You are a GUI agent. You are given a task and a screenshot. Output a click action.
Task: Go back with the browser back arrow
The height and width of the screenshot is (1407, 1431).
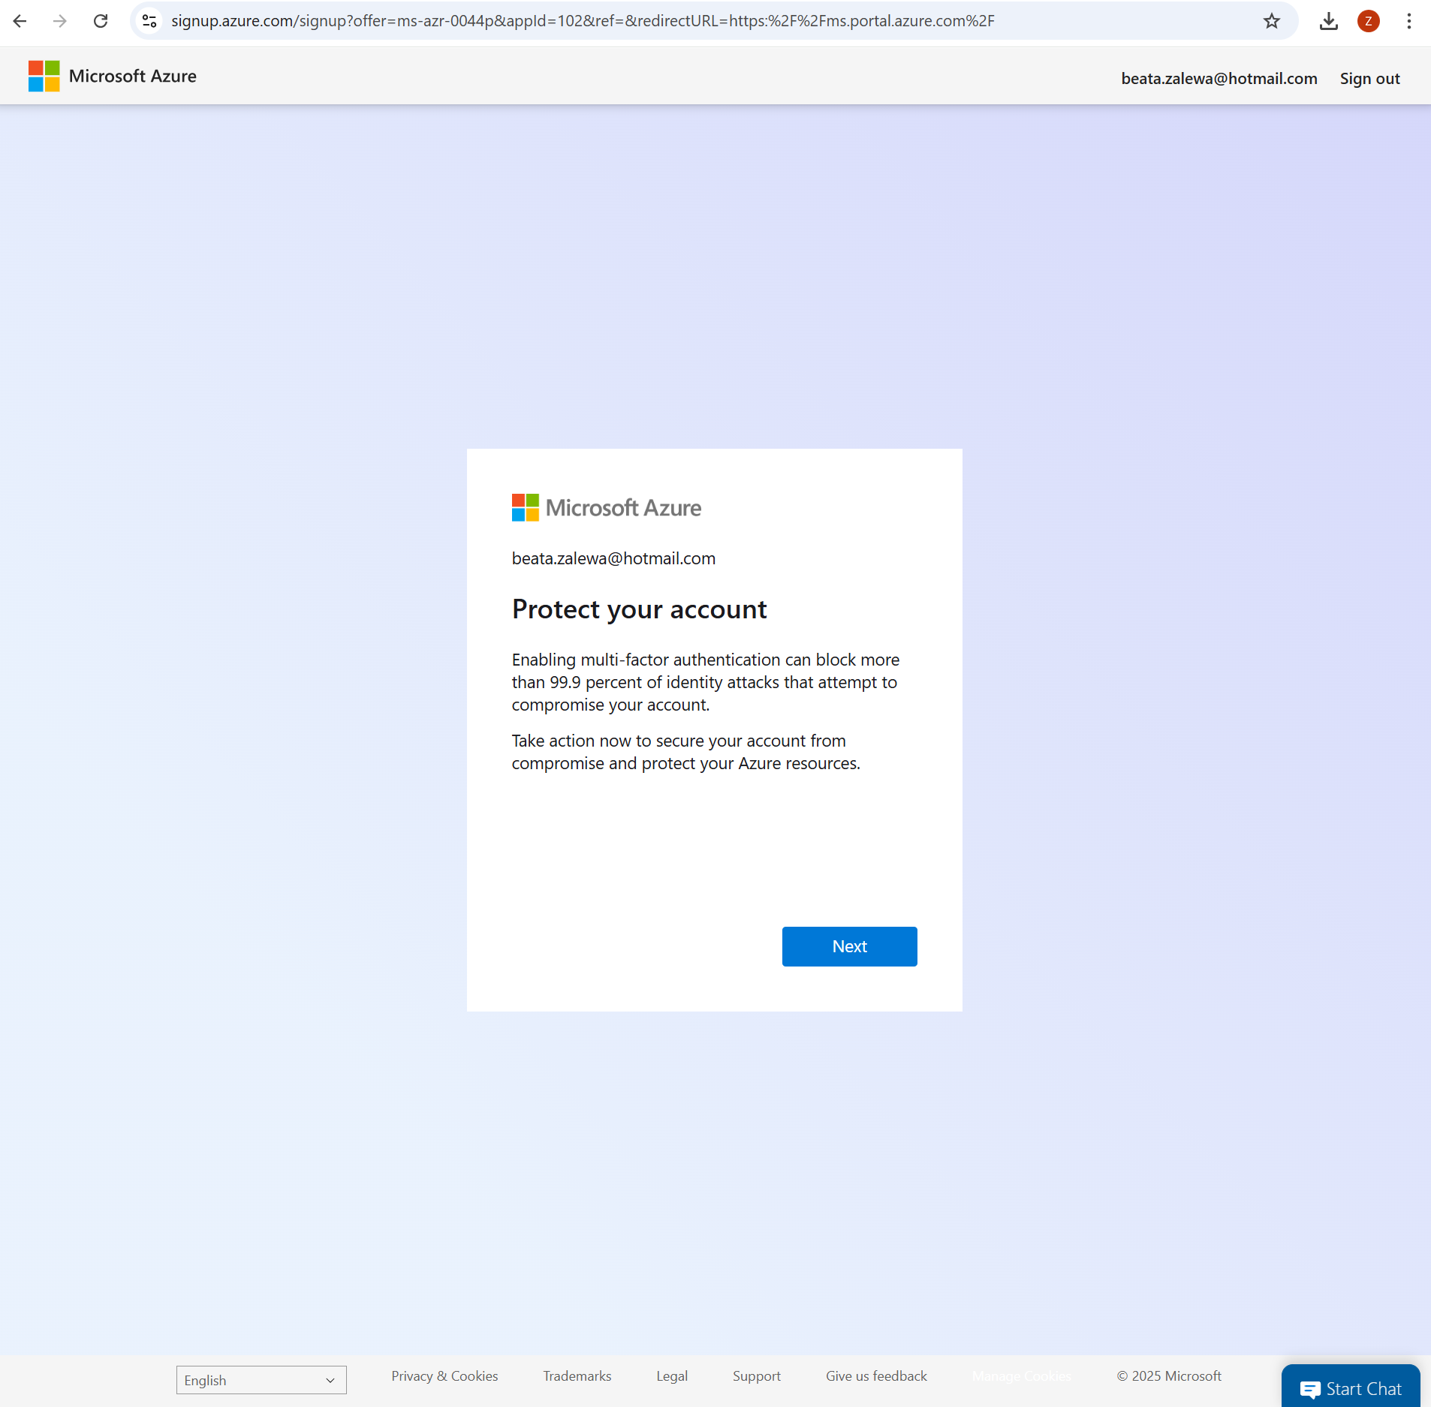point(20,21)
